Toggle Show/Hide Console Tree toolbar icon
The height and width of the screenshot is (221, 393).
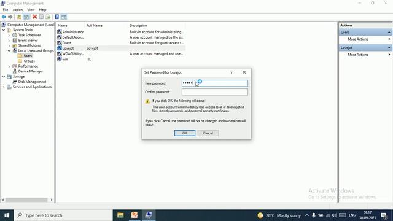point(26,17)
